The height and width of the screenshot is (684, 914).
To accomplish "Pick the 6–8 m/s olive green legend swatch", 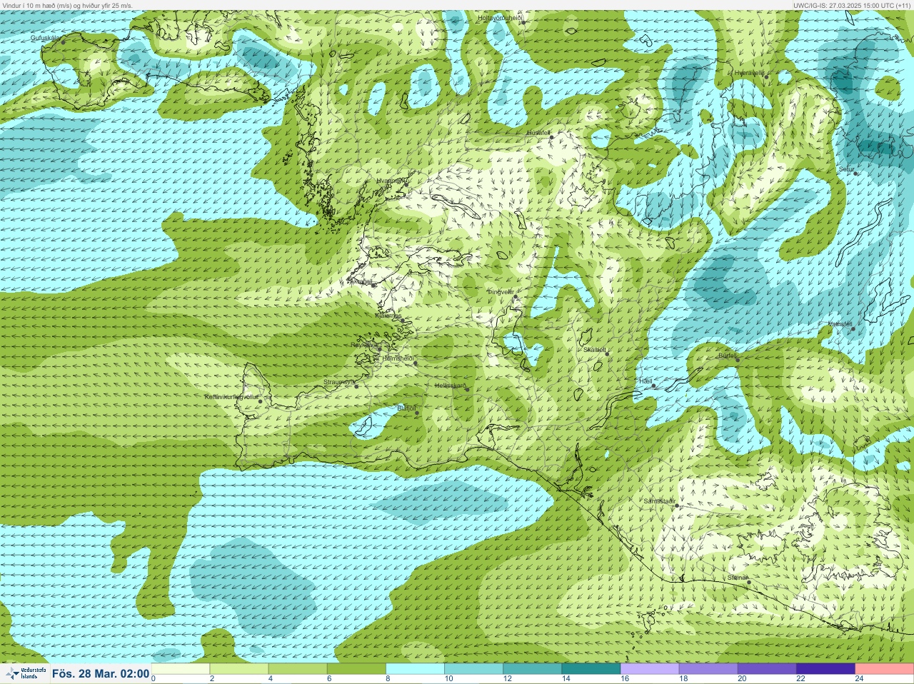I will click(356, 669).
